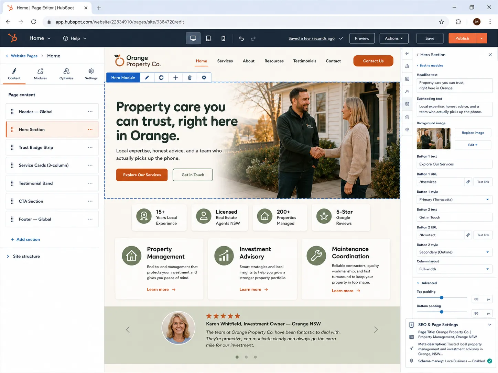Select the Modules tab
This screenshot has height=373, width=498.
click(x=40, y=74)
